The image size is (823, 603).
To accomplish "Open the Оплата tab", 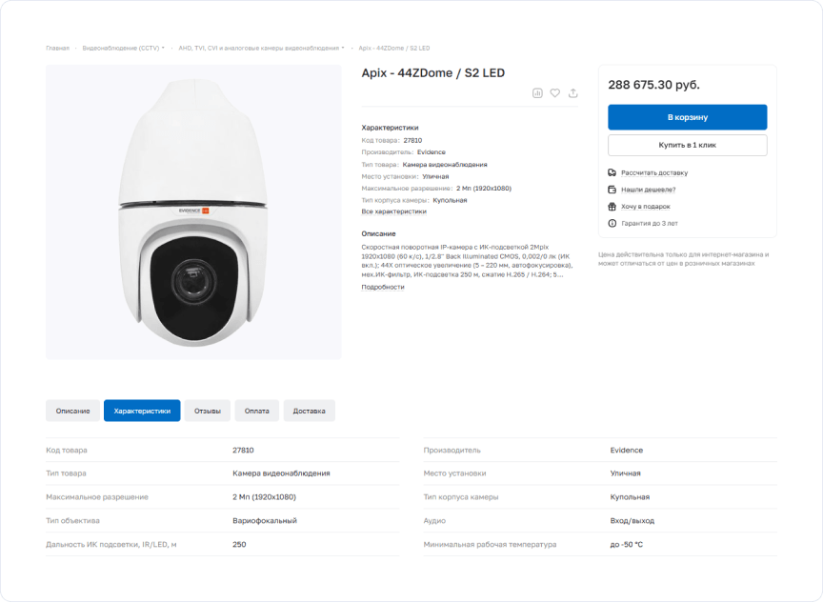I will pos(256,411).
